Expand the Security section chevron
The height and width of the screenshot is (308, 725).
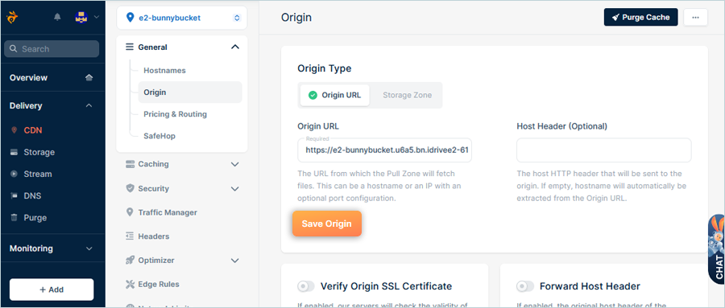click(x=235, y=188)
